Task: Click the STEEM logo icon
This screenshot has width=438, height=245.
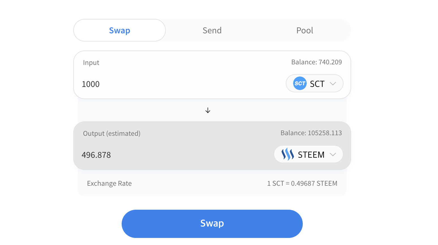Action: [x=287, y=154]
